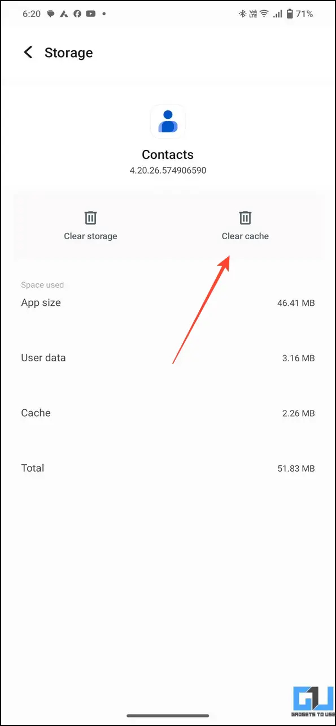Tap the battery icon in status bar
The image size is (336, 726).
tap(290, 14)
